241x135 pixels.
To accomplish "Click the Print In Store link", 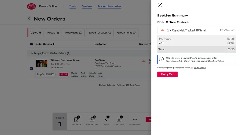I will 92,74.
